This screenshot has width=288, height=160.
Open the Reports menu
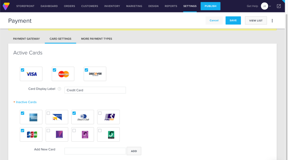(171, 6)
